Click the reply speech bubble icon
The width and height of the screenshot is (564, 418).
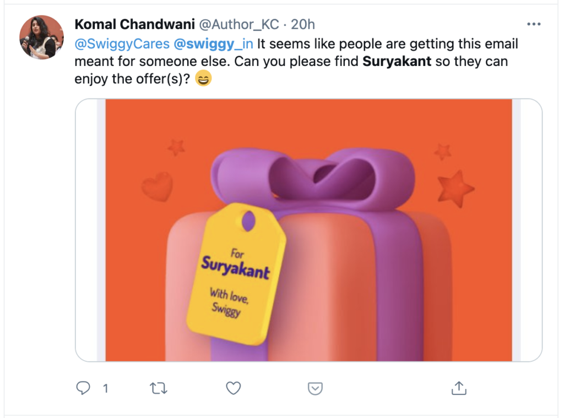pos(83,388)
